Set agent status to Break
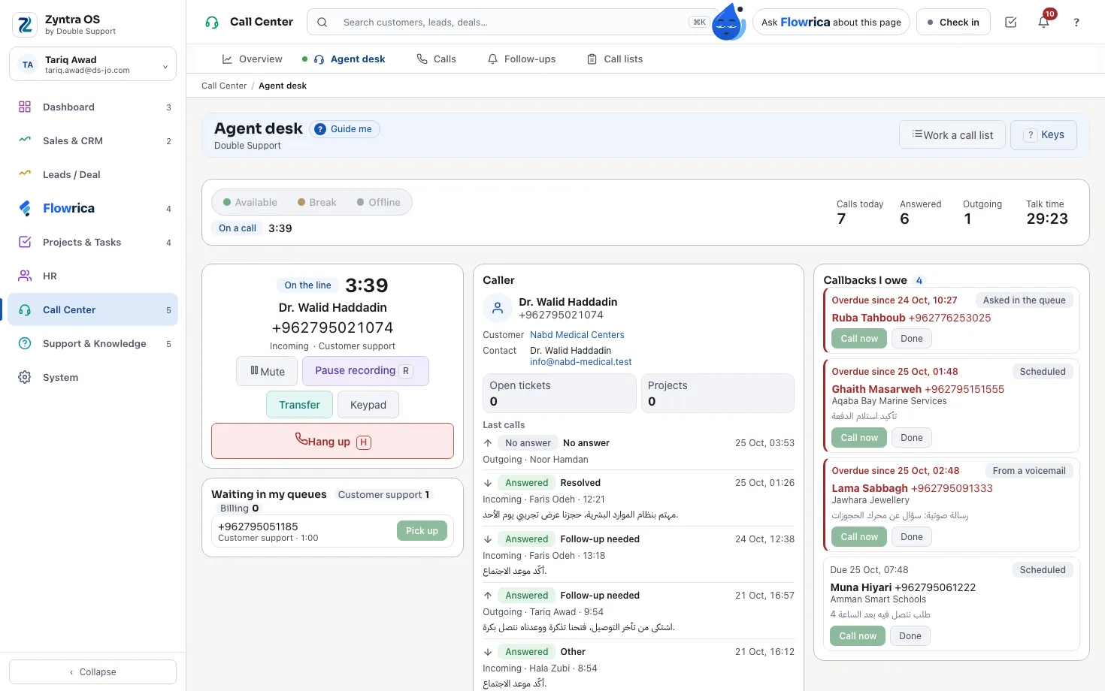 [x=317, y=203]
